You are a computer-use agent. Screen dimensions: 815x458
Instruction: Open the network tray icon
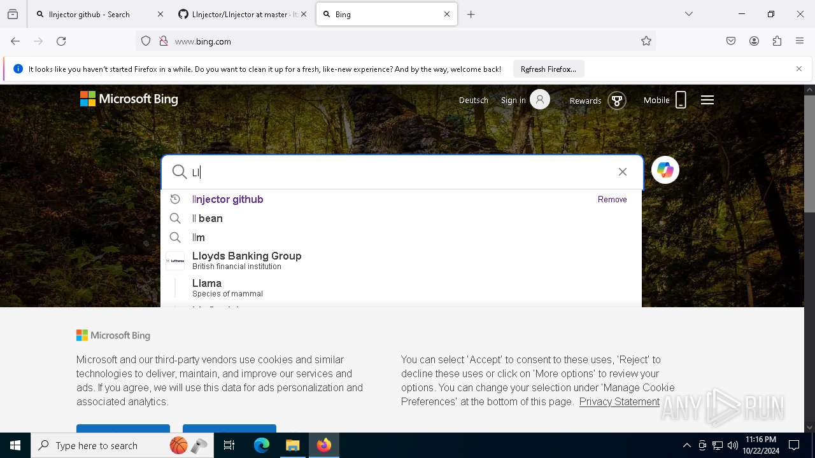718,445
